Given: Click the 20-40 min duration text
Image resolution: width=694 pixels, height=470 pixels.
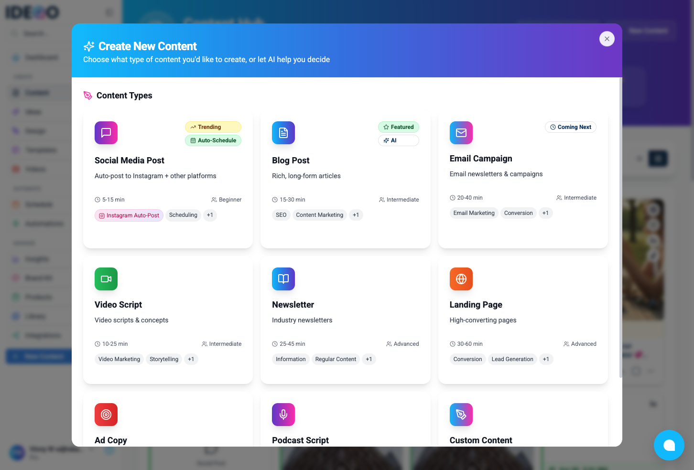Looking at the screenshot, I should (470, 198).
